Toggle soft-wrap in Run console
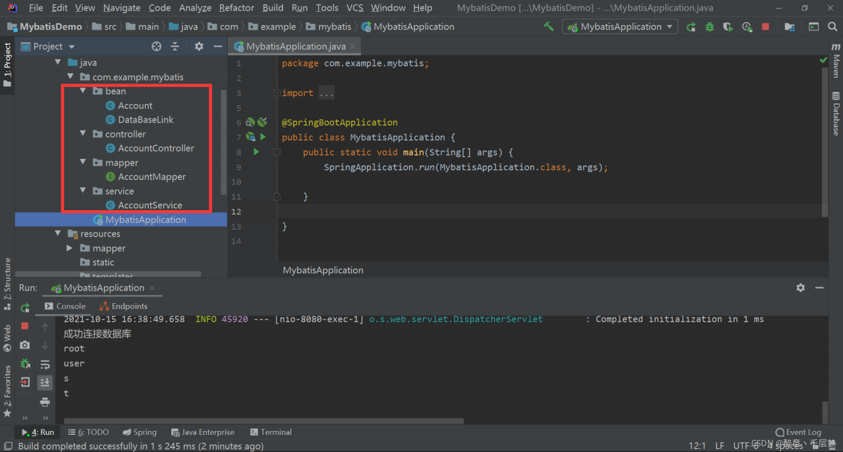This screenshot has height=452, width=843. pos(45,364)
